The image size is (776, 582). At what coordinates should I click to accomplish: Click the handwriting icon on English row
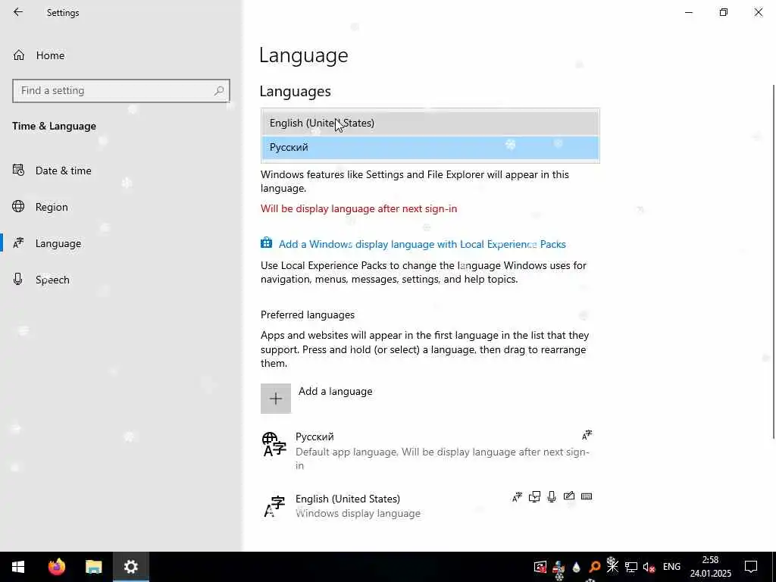pyautogui.click(x=569, y=496)
